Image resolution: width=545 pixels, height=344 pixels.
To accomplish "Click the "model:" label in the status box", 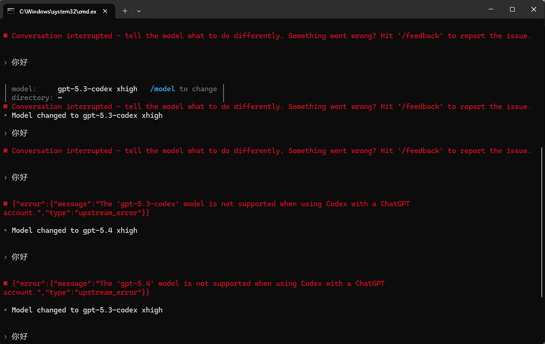I will pos(24,89).
